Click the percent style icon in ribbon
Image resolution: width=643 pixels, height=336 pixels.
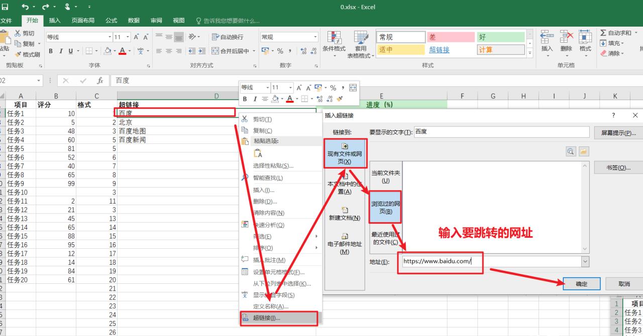tap(280, 51)
